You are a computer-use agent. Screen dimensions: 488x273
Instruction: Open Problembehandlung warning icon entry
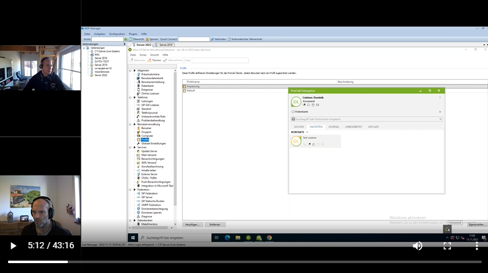[152, 120]
